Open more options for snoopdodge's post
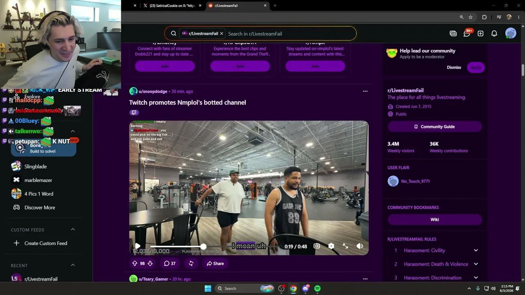This screenshot has height=295, width=525. (365, 91)
